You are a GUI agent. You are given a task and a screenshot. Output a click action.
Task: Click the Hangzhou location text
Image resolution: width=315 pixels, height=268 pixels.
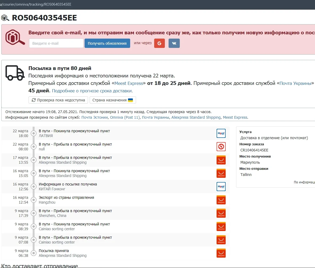pos(47,203)
